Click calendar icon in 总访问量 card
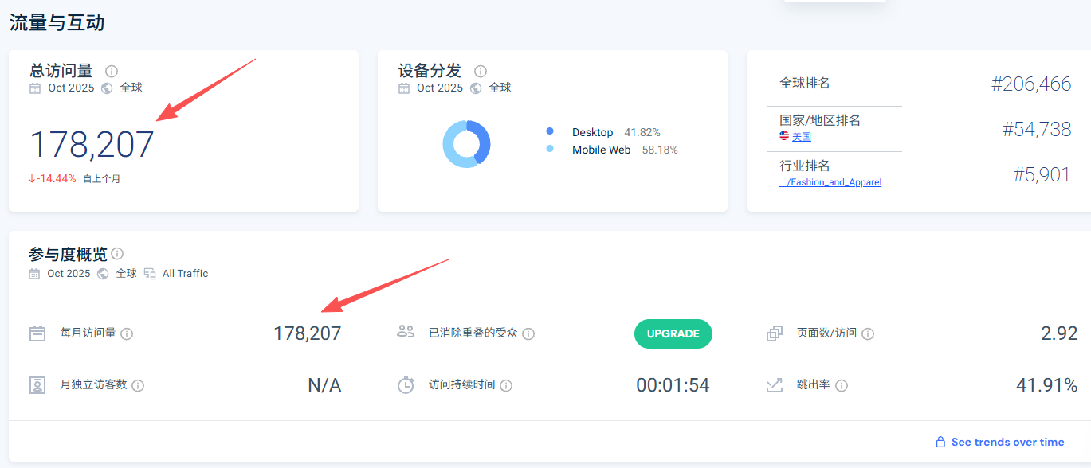Screen dimensions: 1091x468 pyautogui.click(x=35, y=88)
